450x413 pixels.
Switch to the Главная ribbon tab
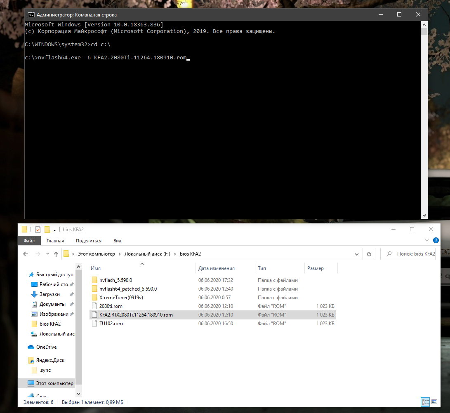[x=55, y=241]
